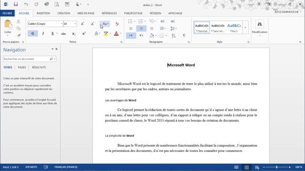Open the numbered list dropdown
The width and height of the screenshot is (305, 171).
click(x=145, y=21)
